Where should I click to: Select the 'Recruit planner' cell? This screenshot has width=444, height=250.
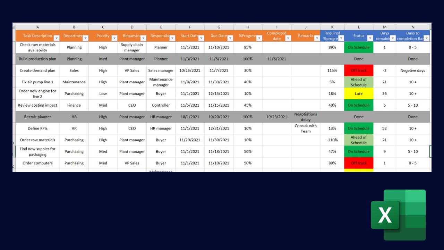click(x=37, y=117)
